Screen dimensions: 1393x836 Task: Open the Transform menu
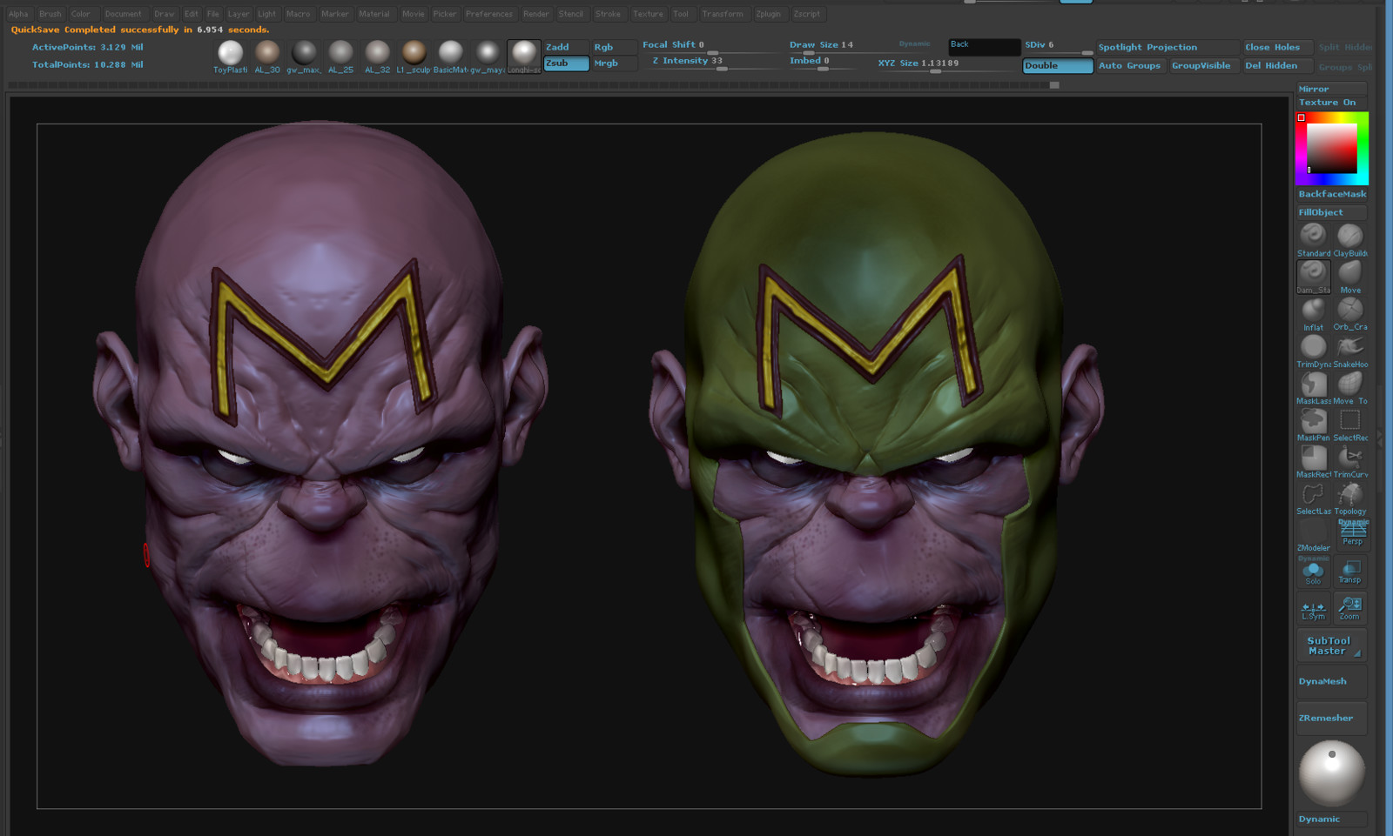723,14
